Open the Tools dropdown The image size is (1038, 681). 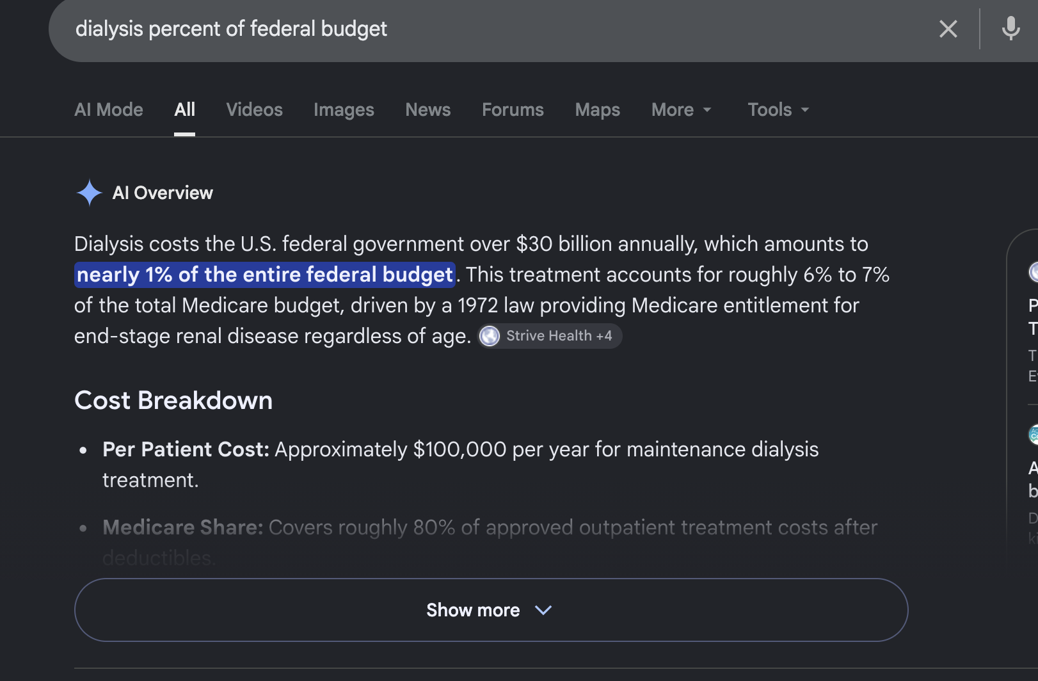pos(779,110)
